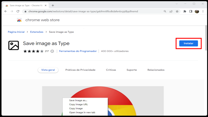Install the extension with Instalar button
Viewport: 208px width, 117px height.
(x=188, y=43)
